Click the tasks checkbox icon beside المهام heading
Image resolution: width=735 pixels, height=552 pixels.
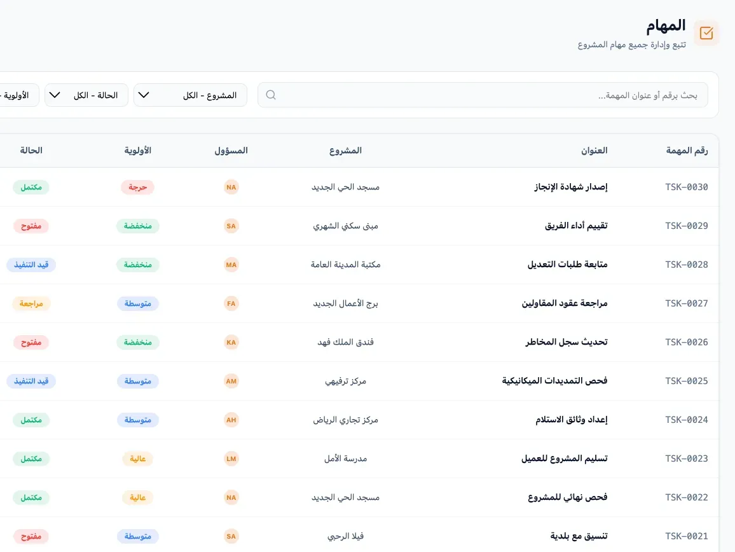(x=706, y=33)
